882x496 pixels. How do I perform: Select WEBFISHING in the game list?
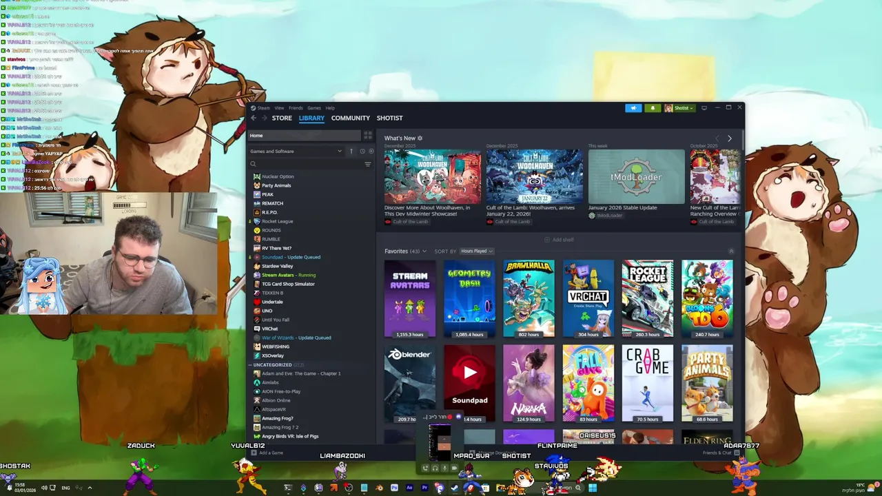coord(276,347)
